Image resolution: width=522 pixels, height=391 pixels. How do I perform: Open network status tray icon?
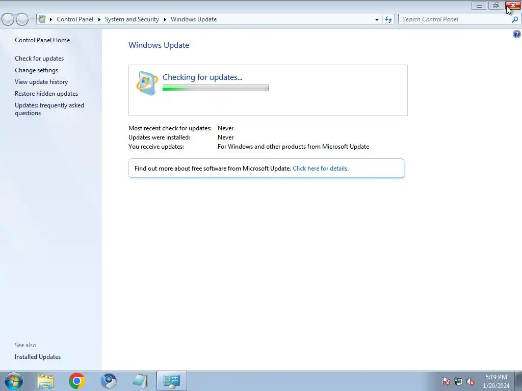tap(458, 381)
